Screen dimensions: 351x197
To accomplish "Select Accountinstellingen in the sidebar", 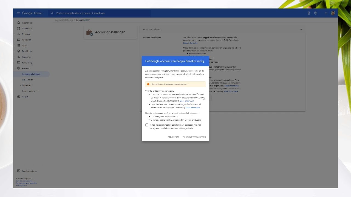I will (x=32, y=74).
